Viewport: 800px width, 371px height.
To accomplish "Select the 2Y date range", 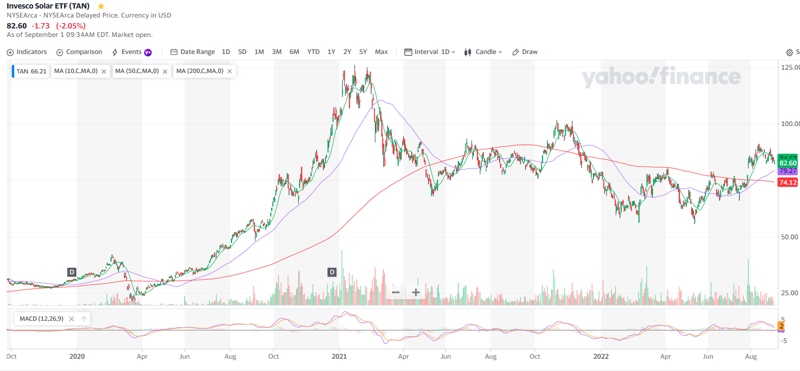I will tap(347, 52).
